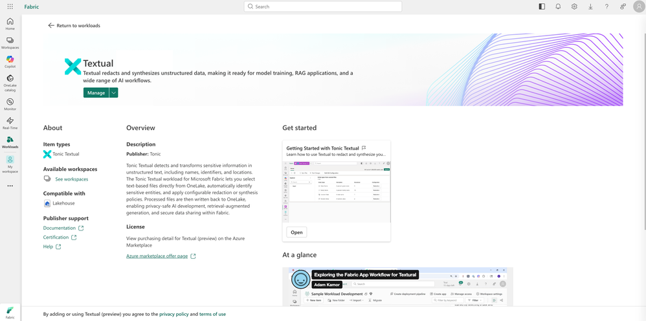Open Azure marketplace offer page link

157,256
